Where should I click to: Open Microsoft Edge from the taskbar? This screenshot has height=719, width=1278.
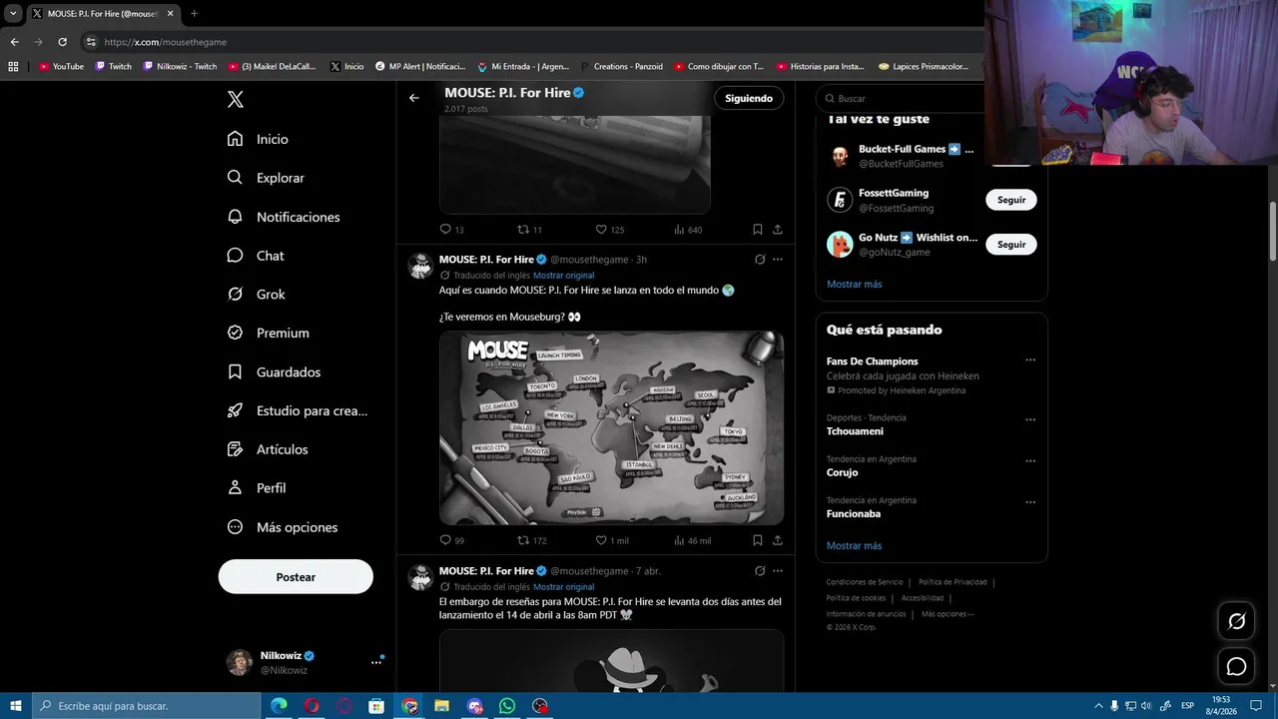(279, 706)
